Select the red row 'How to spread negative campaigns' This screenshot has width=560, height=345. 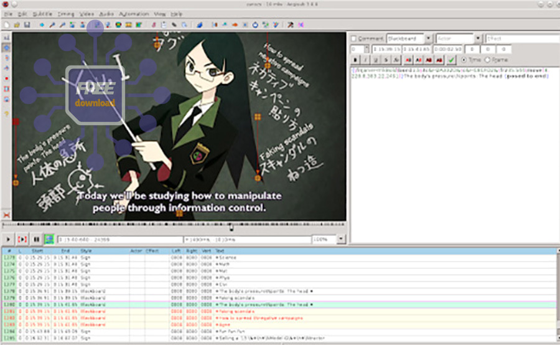click(279, 318)
